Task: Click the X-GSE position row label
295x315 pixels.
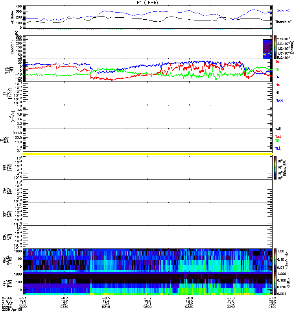Action: (7, 298)
